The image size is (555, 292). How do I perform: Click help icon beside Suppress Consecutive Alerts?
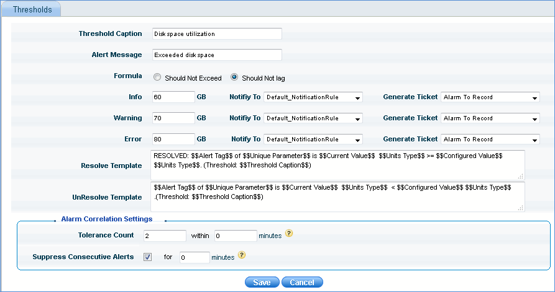coord(241,256)
